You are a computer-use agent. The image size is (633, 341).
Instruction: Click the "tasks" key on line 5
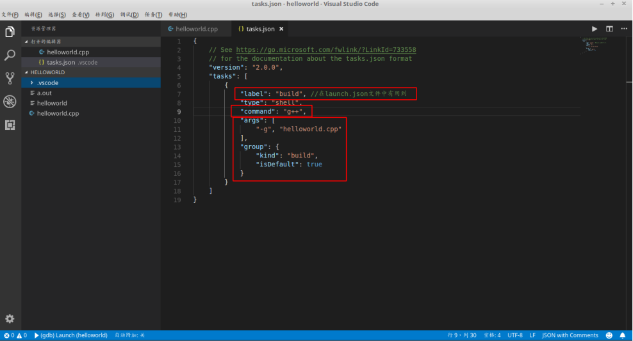pos(224,76)
